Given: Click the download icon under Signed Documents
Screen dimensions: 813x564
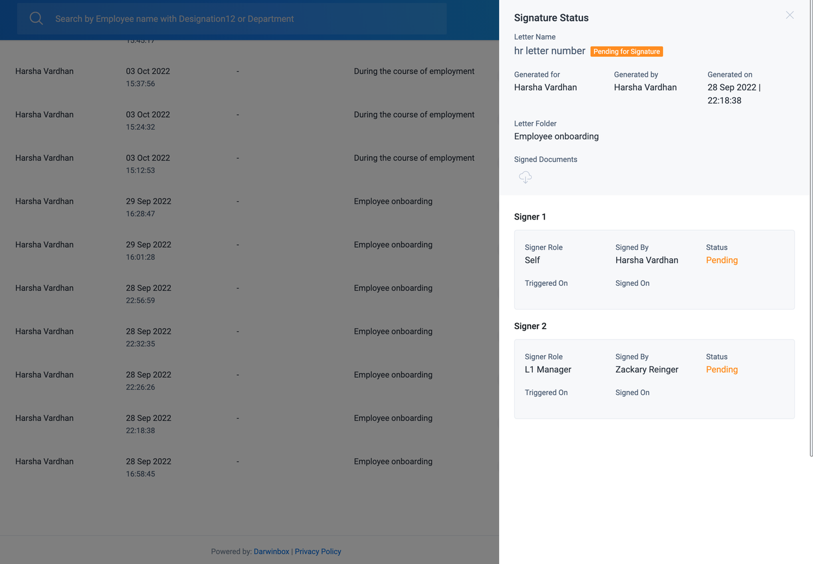Looking at the screenshot, I should pyautogui.click(x=525, y=177).
